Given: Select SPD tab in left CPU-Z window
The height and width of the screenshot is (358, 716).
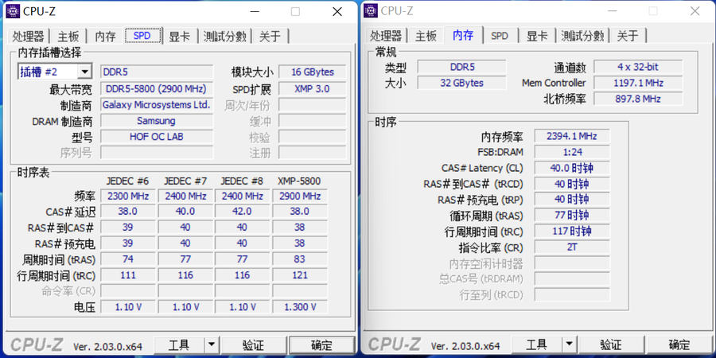Looking at the screenshot, I should [142, 36].
